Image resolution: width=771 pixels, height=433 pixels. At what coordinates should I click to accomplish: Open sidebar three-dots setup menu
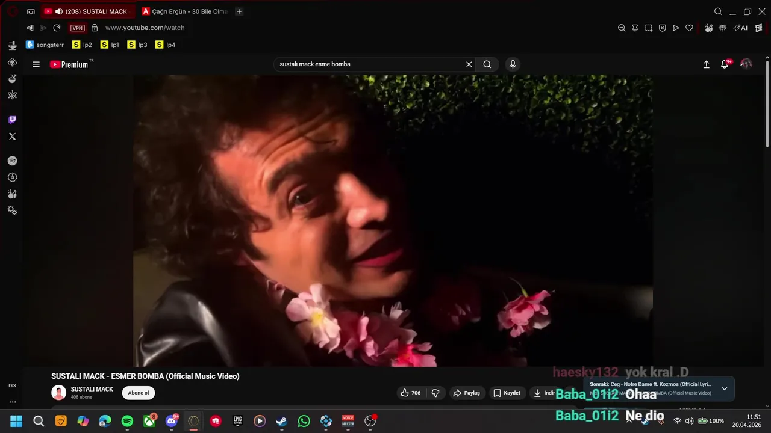coord(12,402)
